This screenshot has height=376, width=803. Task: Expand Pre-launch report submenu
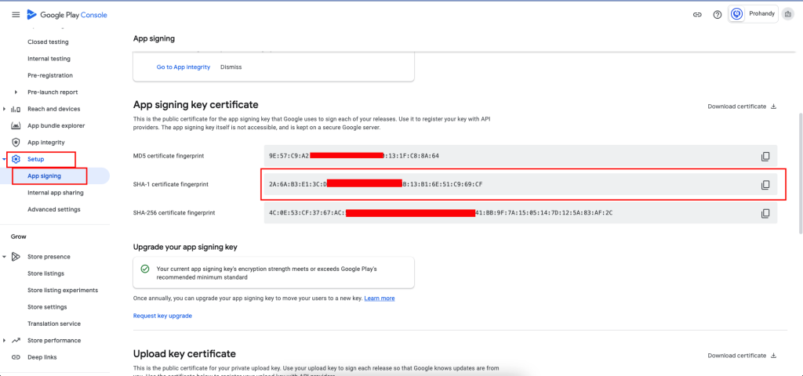pos(16,92)
